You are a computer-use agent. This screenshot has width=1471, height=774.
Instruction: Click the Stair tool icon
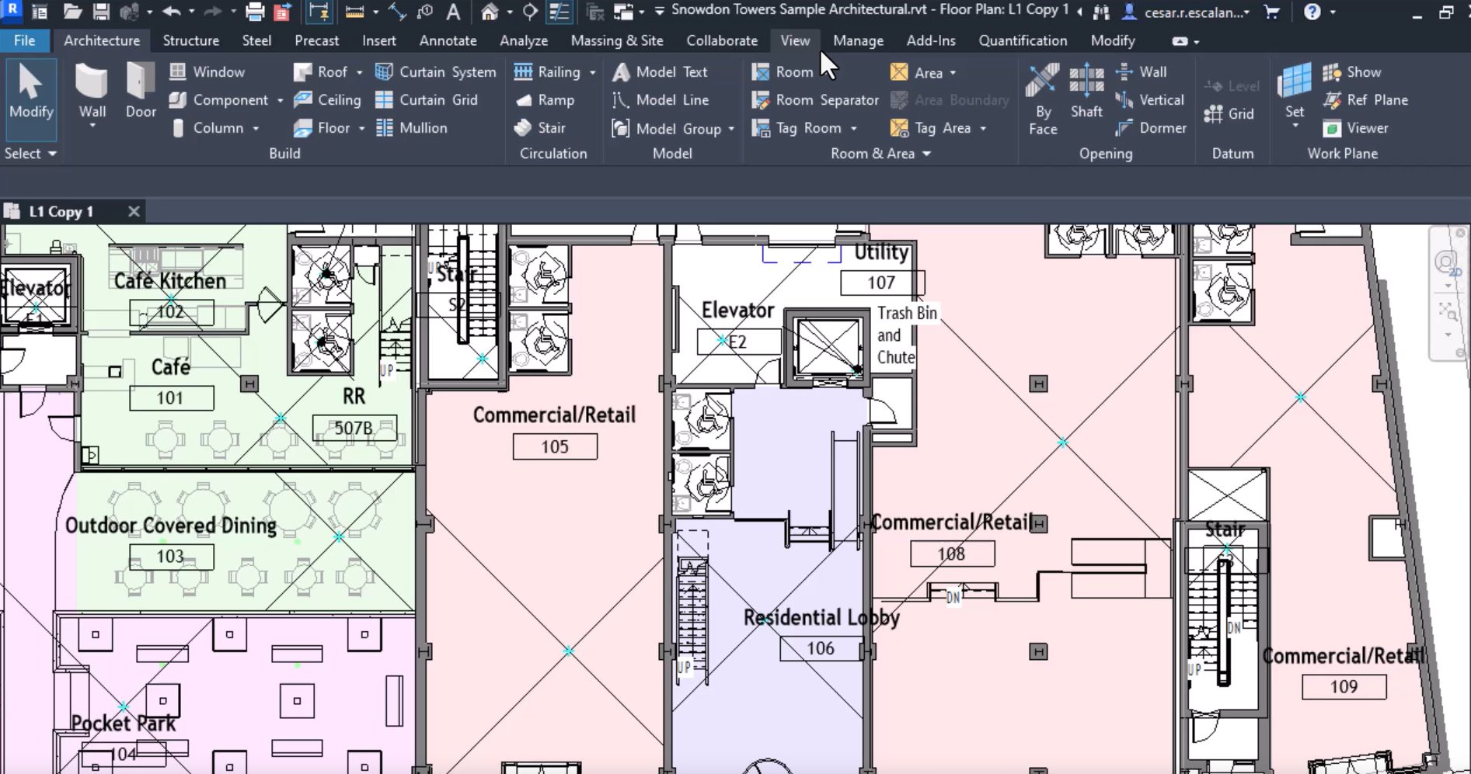[x=524, y=128]
